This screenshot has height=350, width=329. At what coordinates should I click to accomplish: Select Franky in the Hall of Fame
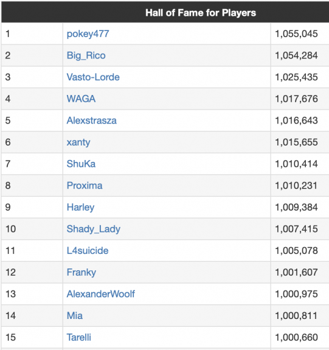[81, 273]
